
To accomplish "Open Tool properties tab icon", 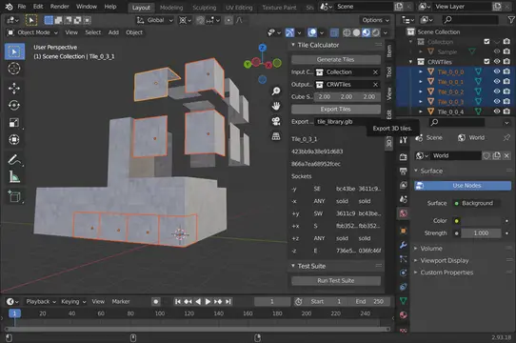I will click(x=404, y=140).
